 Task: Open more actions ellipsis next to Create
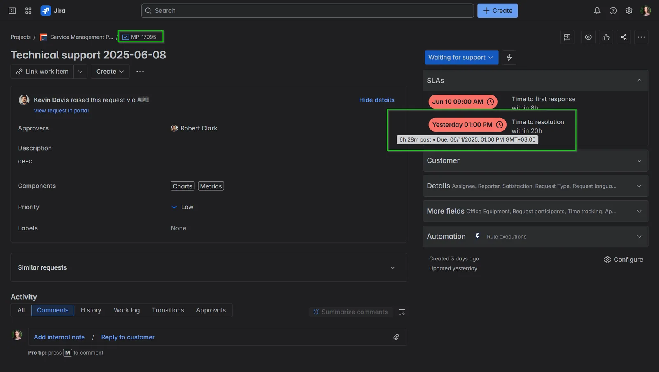(140, 71)
